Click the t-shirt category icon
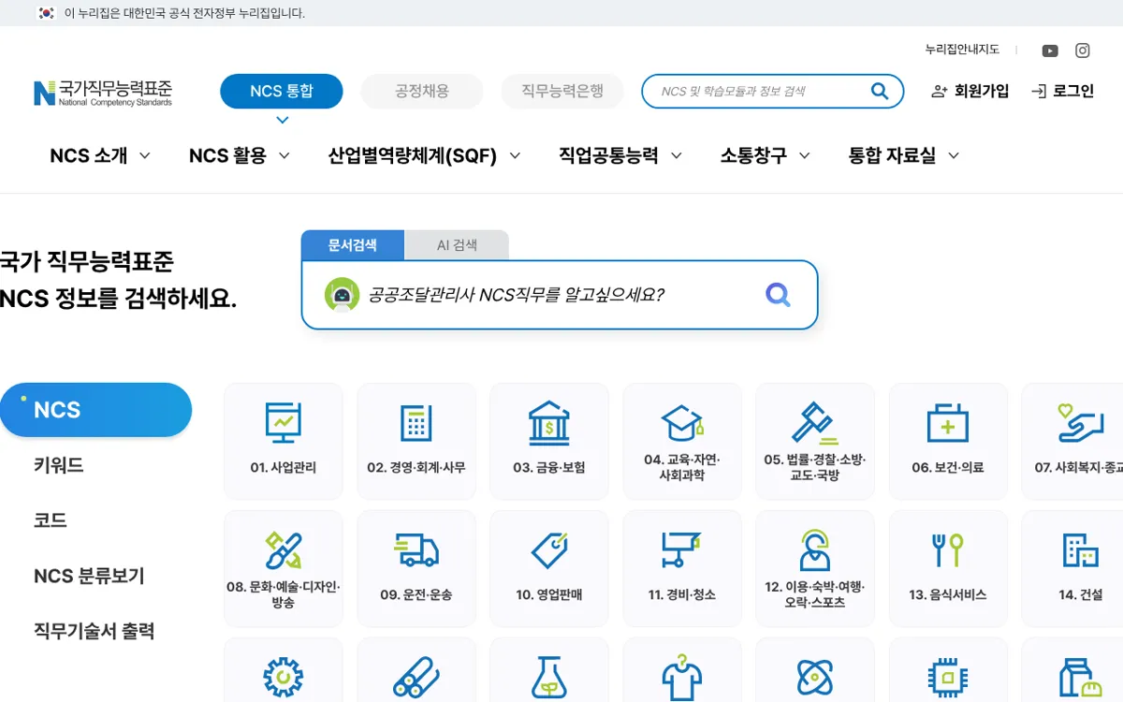1123x702 pixels. point(682,677)
